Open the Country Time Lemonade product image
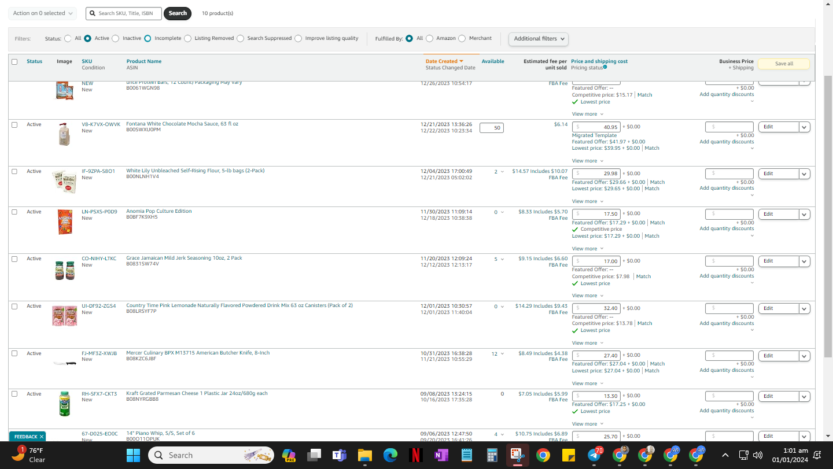Screen dimensions: 833x469 (x=64, y=316)
